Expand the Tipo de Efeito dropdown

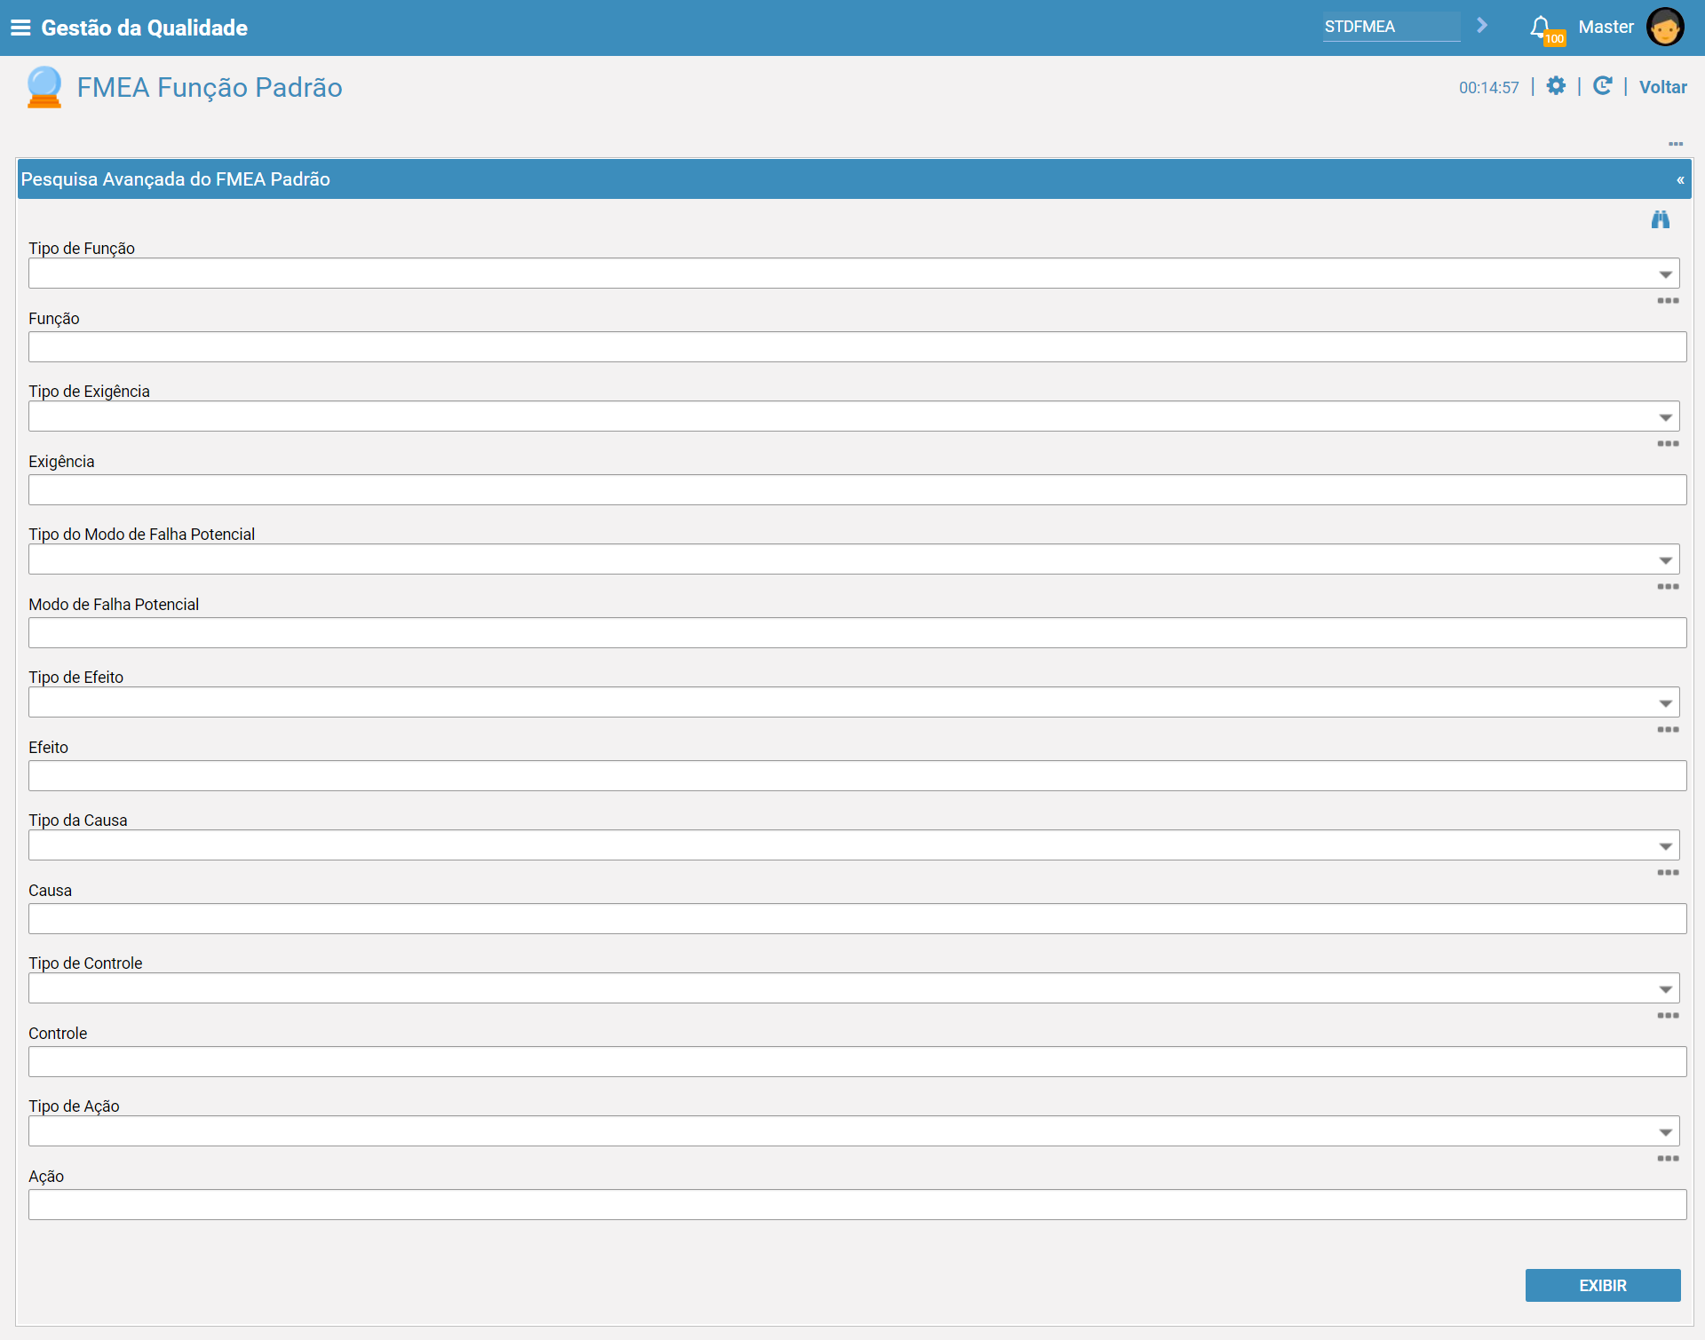pyautogui.click(x=1666, y=703)
